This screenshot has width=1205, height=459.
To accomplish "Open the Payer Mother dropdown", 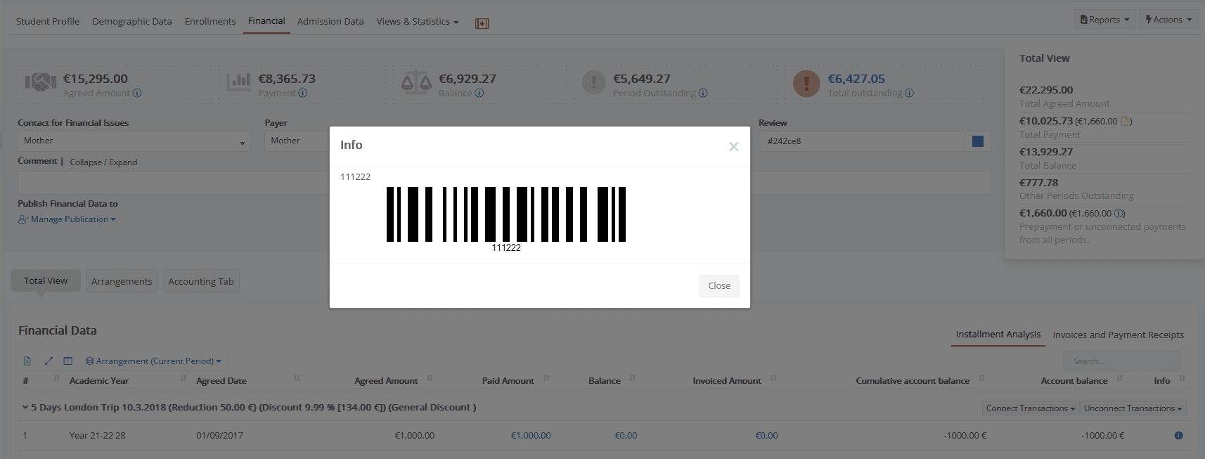I will 297,141.
